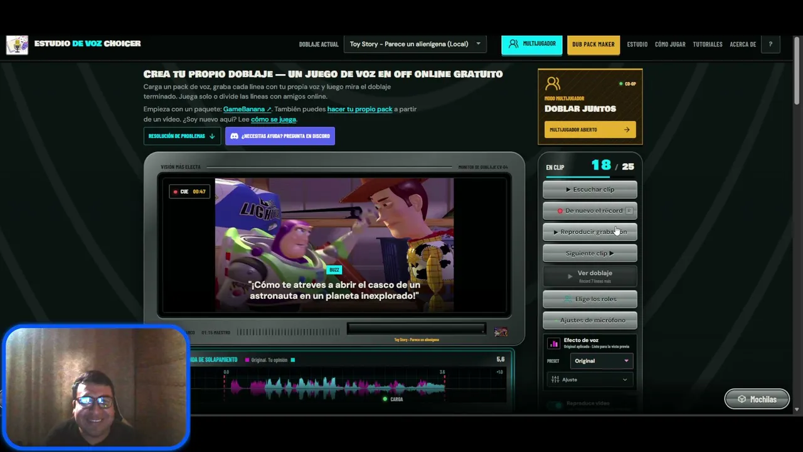Click the multiplayer people icon in Doblar Juntos card
The width and height of the screenshot is (803, 452).
[x=553, y=83]
